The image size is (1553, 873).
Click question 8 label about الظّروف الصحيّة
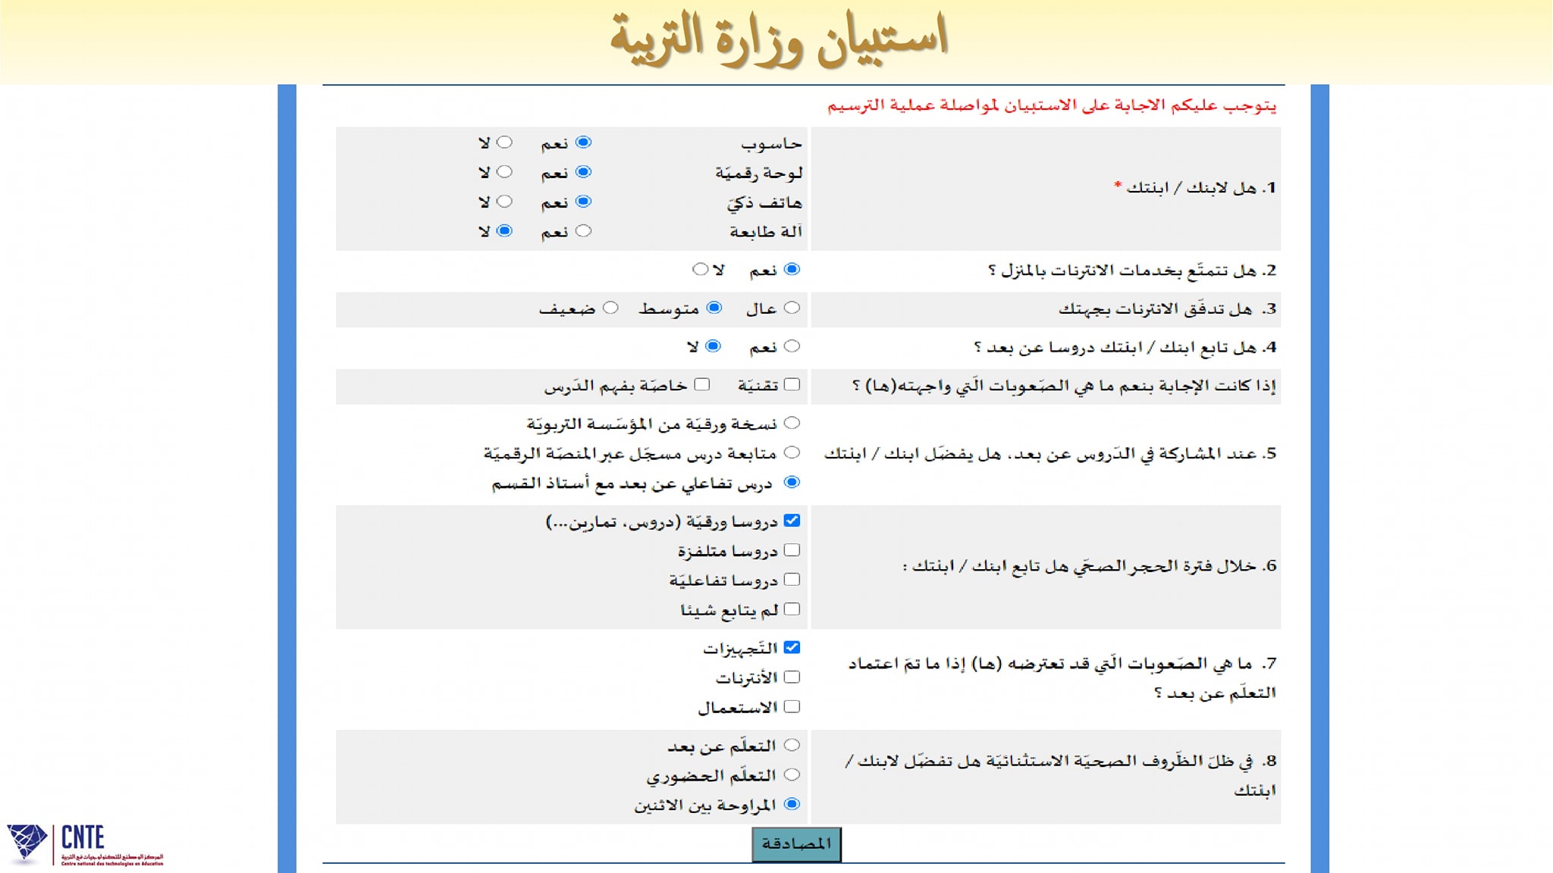tap(1062, 775)
